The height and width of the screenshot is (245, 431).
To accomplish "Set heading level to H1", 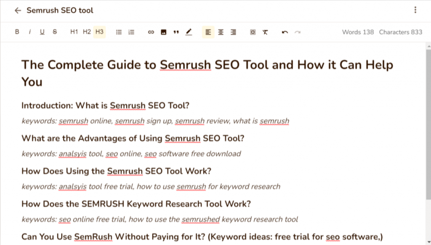I will 74,32.
